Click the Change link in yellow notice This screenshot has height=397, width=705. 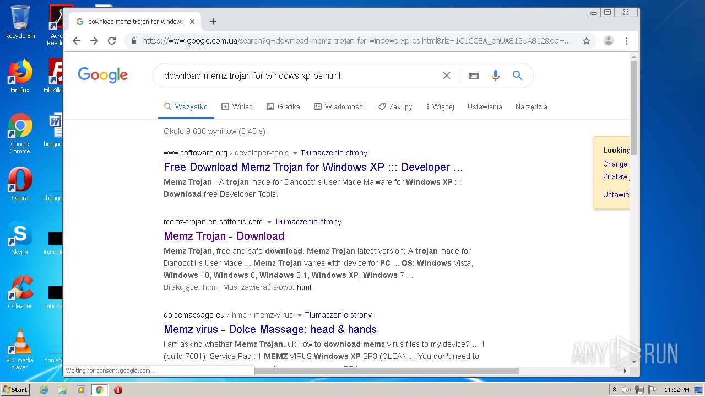click(615, 164)
